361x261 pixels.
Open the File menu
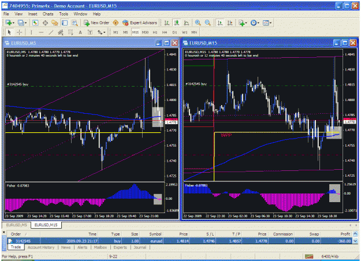coord(6,14)
